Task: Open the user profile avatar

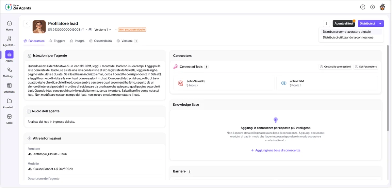Action: (383, 7)
